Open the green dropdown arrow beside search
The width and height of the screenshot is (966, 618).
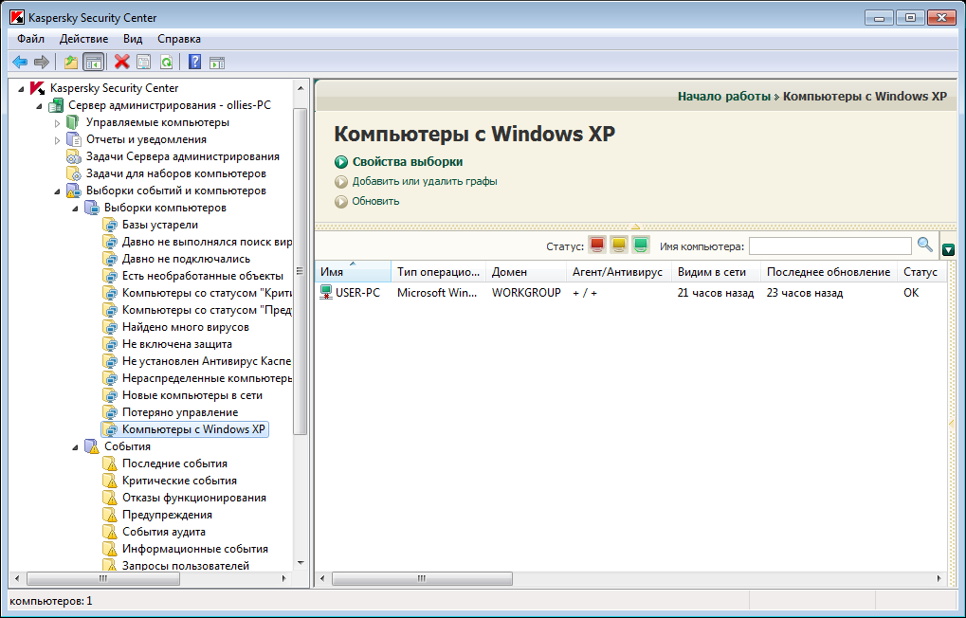[x=948, y=249]
